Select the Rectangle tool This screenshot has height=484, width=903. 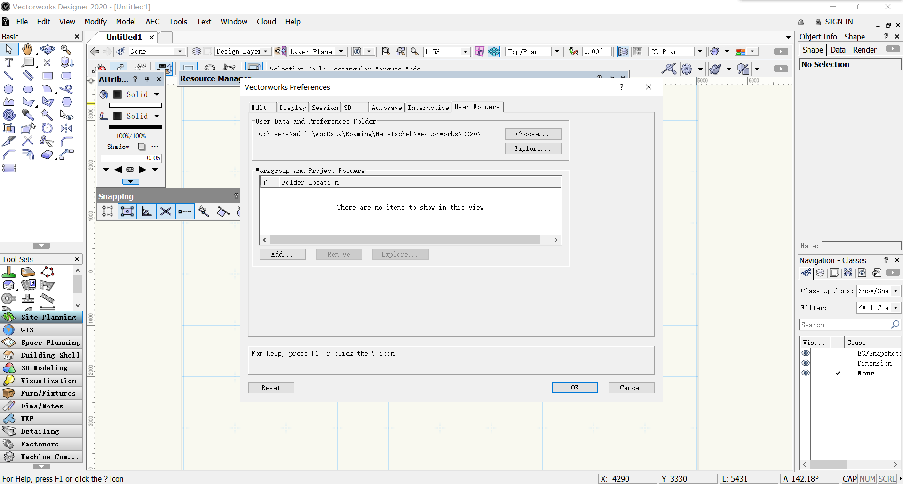pyautogui.click(x=48, y=76)
